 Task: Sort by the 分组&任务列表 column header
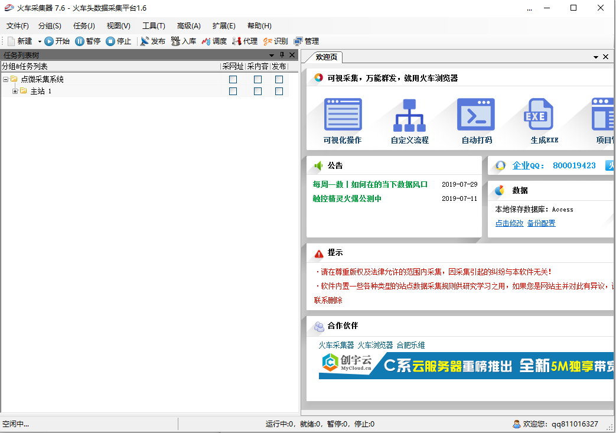pyautogui.click(x=111, y=66)
